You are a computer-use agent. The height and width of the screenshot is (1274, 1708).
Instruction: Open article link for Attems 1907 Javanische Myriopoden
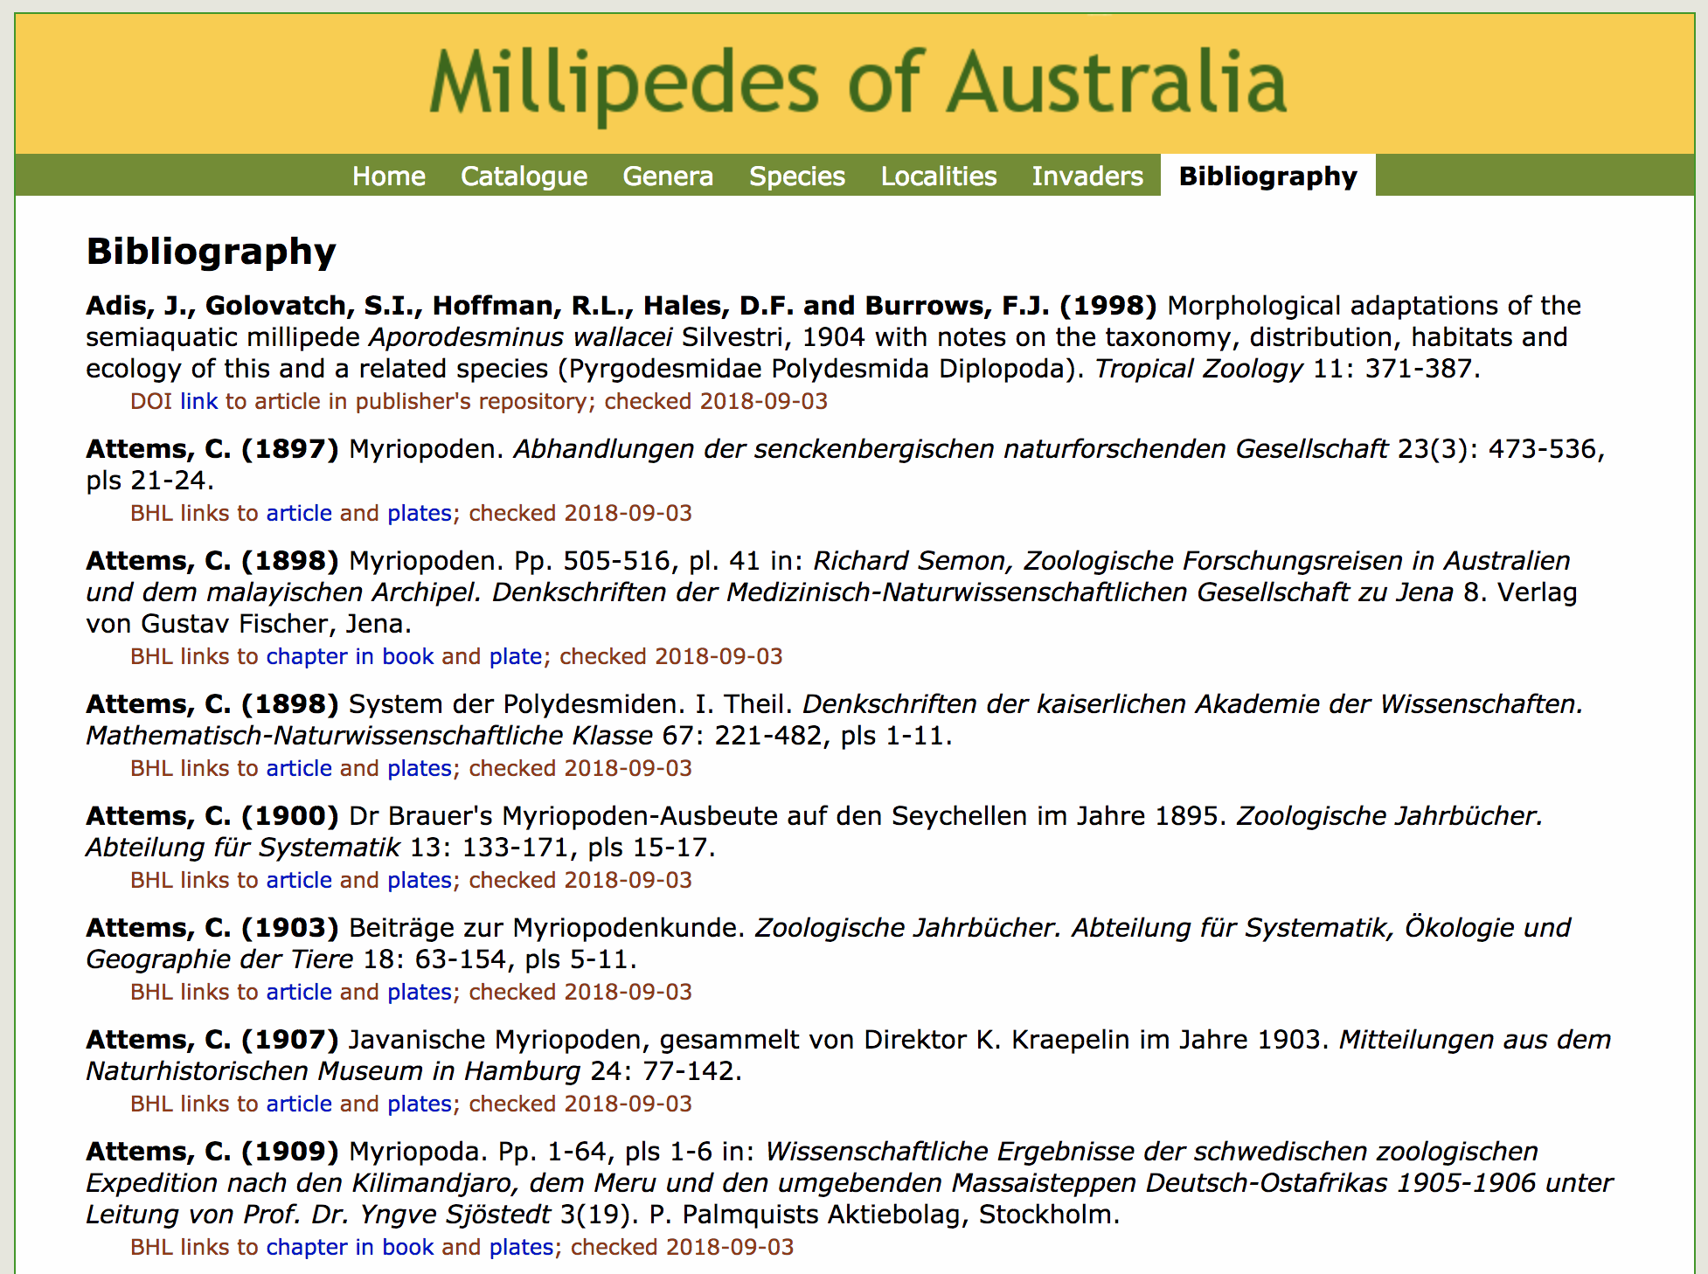coord(299,1104)
